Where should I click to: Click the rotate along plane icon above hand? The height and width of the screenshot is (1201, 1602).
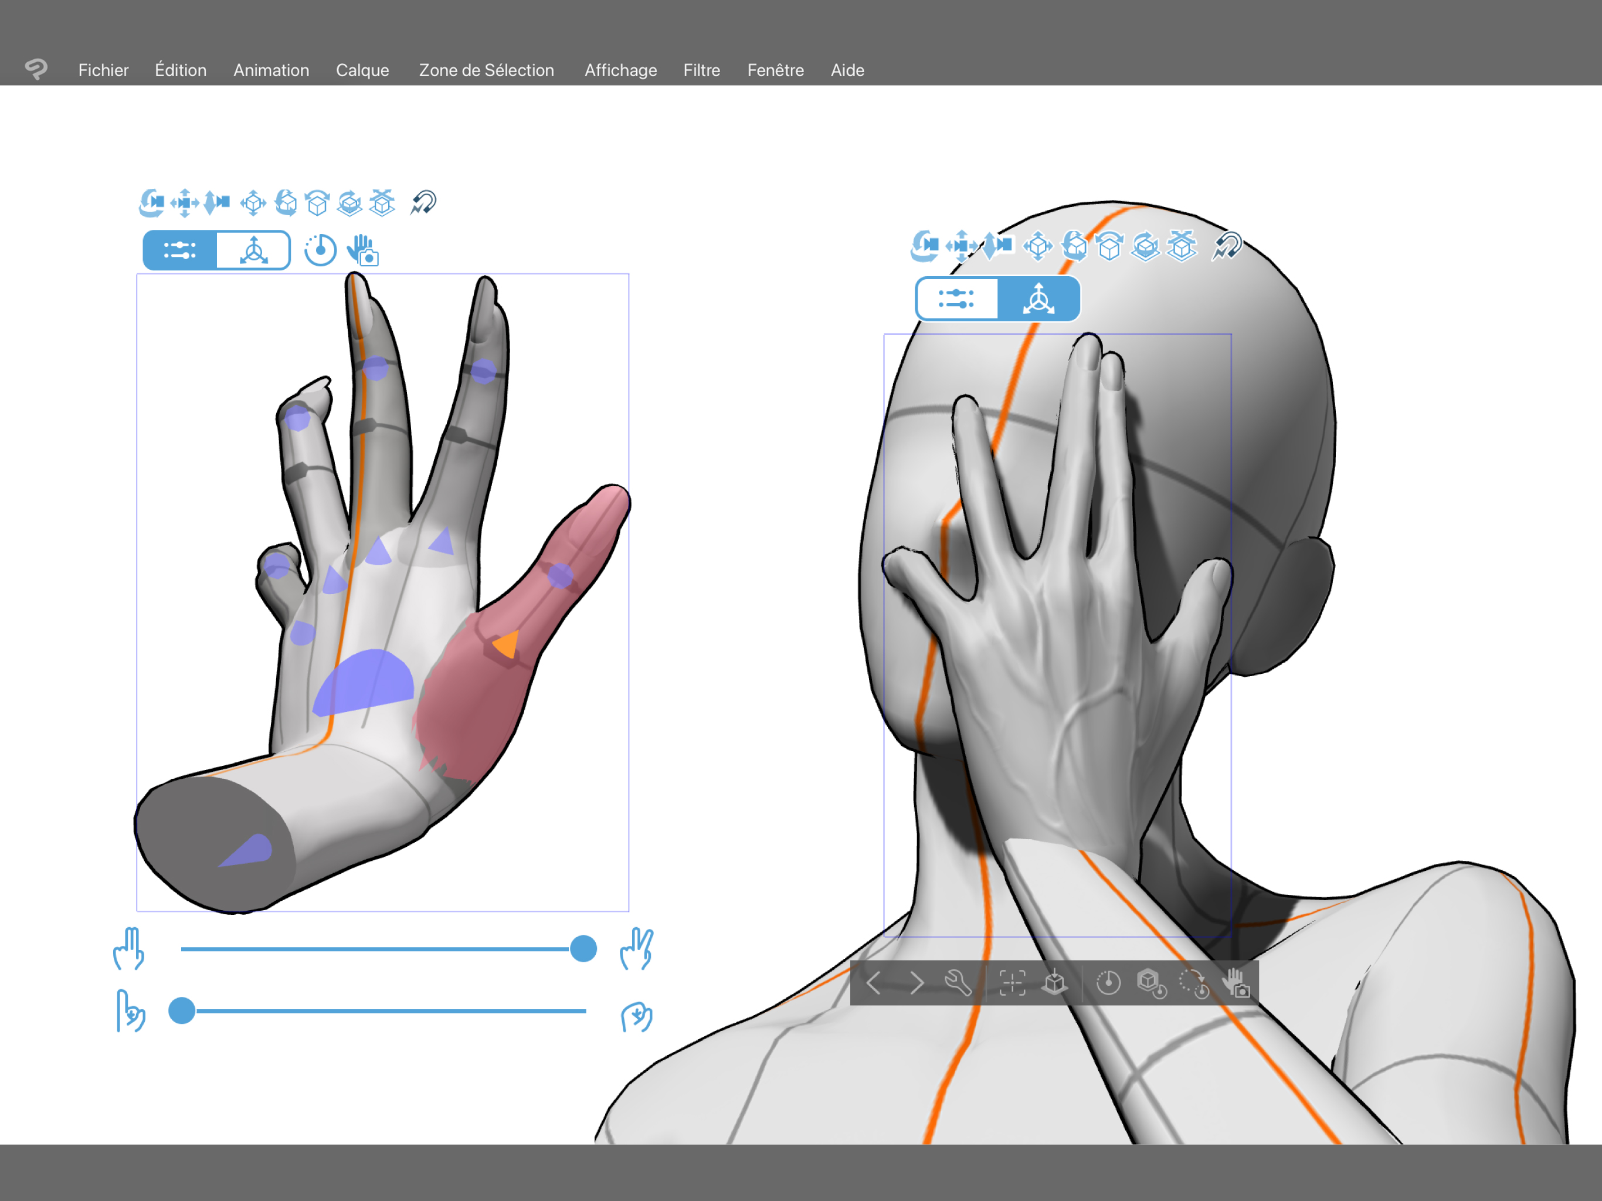(x=350, y=203)
